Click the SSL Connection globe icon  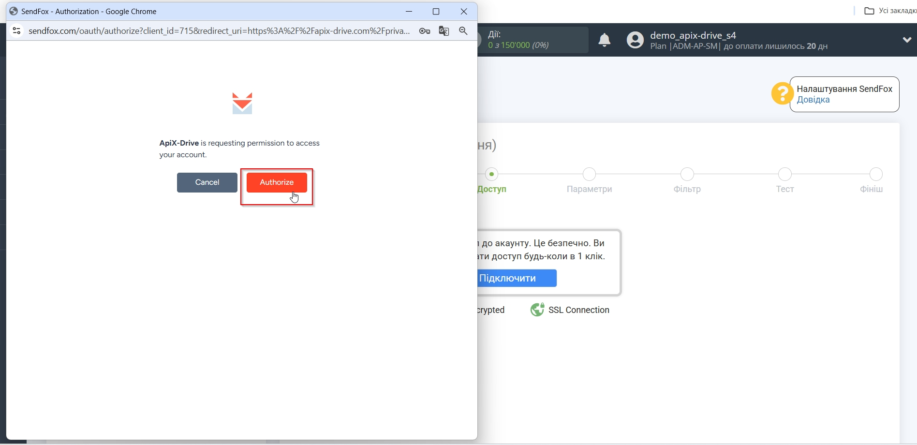[537, 310]
